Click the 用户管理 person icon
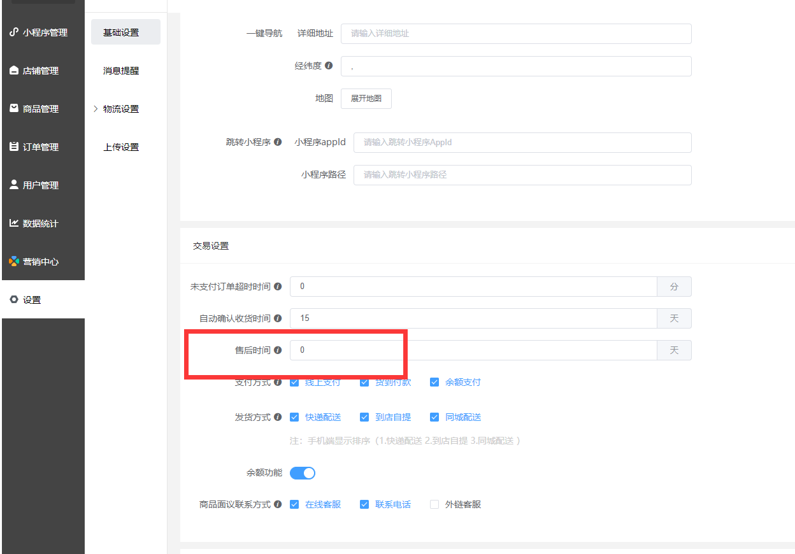 click(14, 185)
